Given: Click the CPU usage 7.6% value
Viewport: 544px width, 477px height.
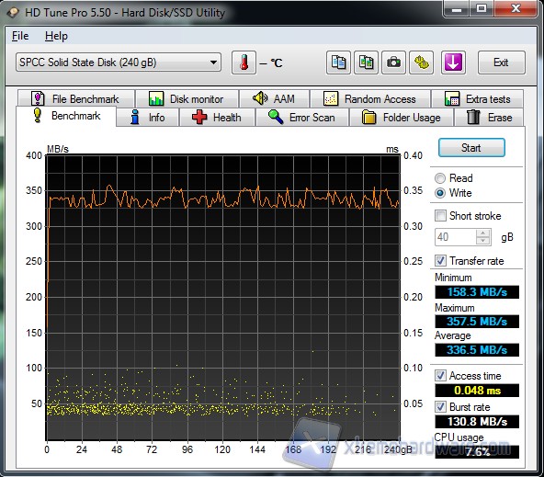Looking at the screenshot, I should [x=477, y=452].
